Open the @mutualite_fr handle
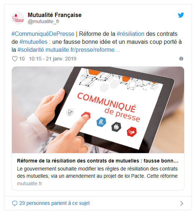The image size is (196, 215). click(43, 21)
